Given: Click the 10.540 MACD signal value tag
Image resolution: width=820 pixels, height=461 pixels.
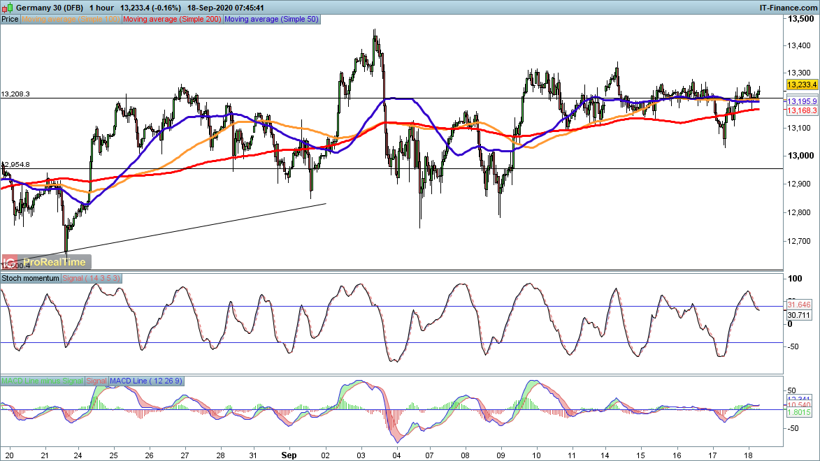Looking at the screenshot, I should coord(799,405).
